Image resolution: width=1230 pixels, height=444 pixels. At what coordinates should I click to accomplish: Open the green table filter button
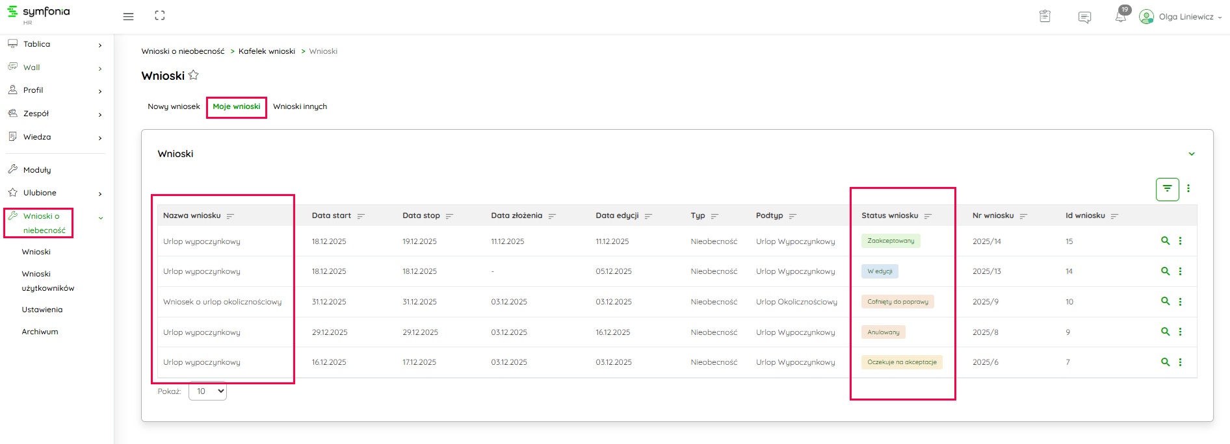tap(1167, 189)
